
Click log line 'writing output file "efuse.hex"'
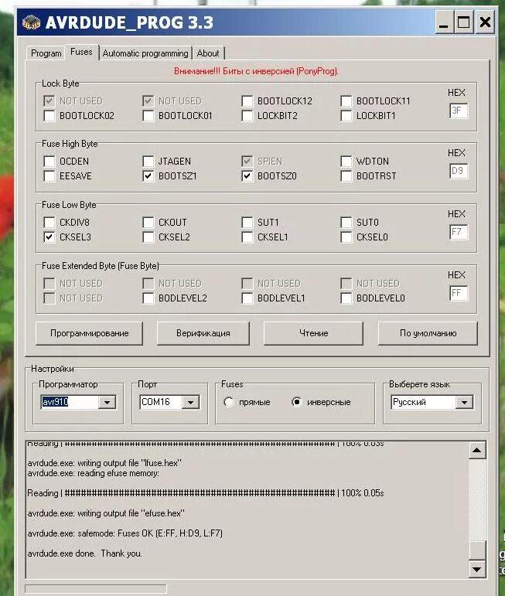pyautogui.click(x=106, y=513)
